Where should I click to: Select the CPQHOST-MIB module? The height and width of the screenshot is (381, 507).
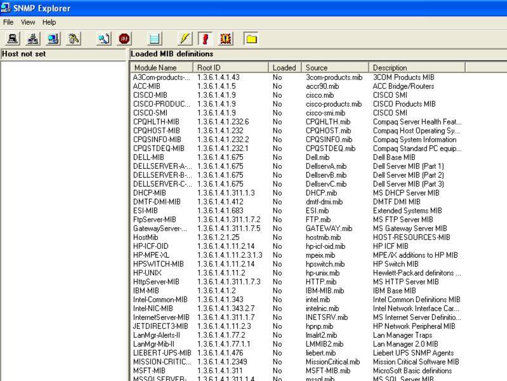(157, 131)
